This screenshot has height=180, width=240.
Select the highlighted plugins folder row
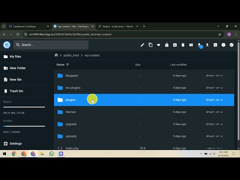click(x=144, y=100)
